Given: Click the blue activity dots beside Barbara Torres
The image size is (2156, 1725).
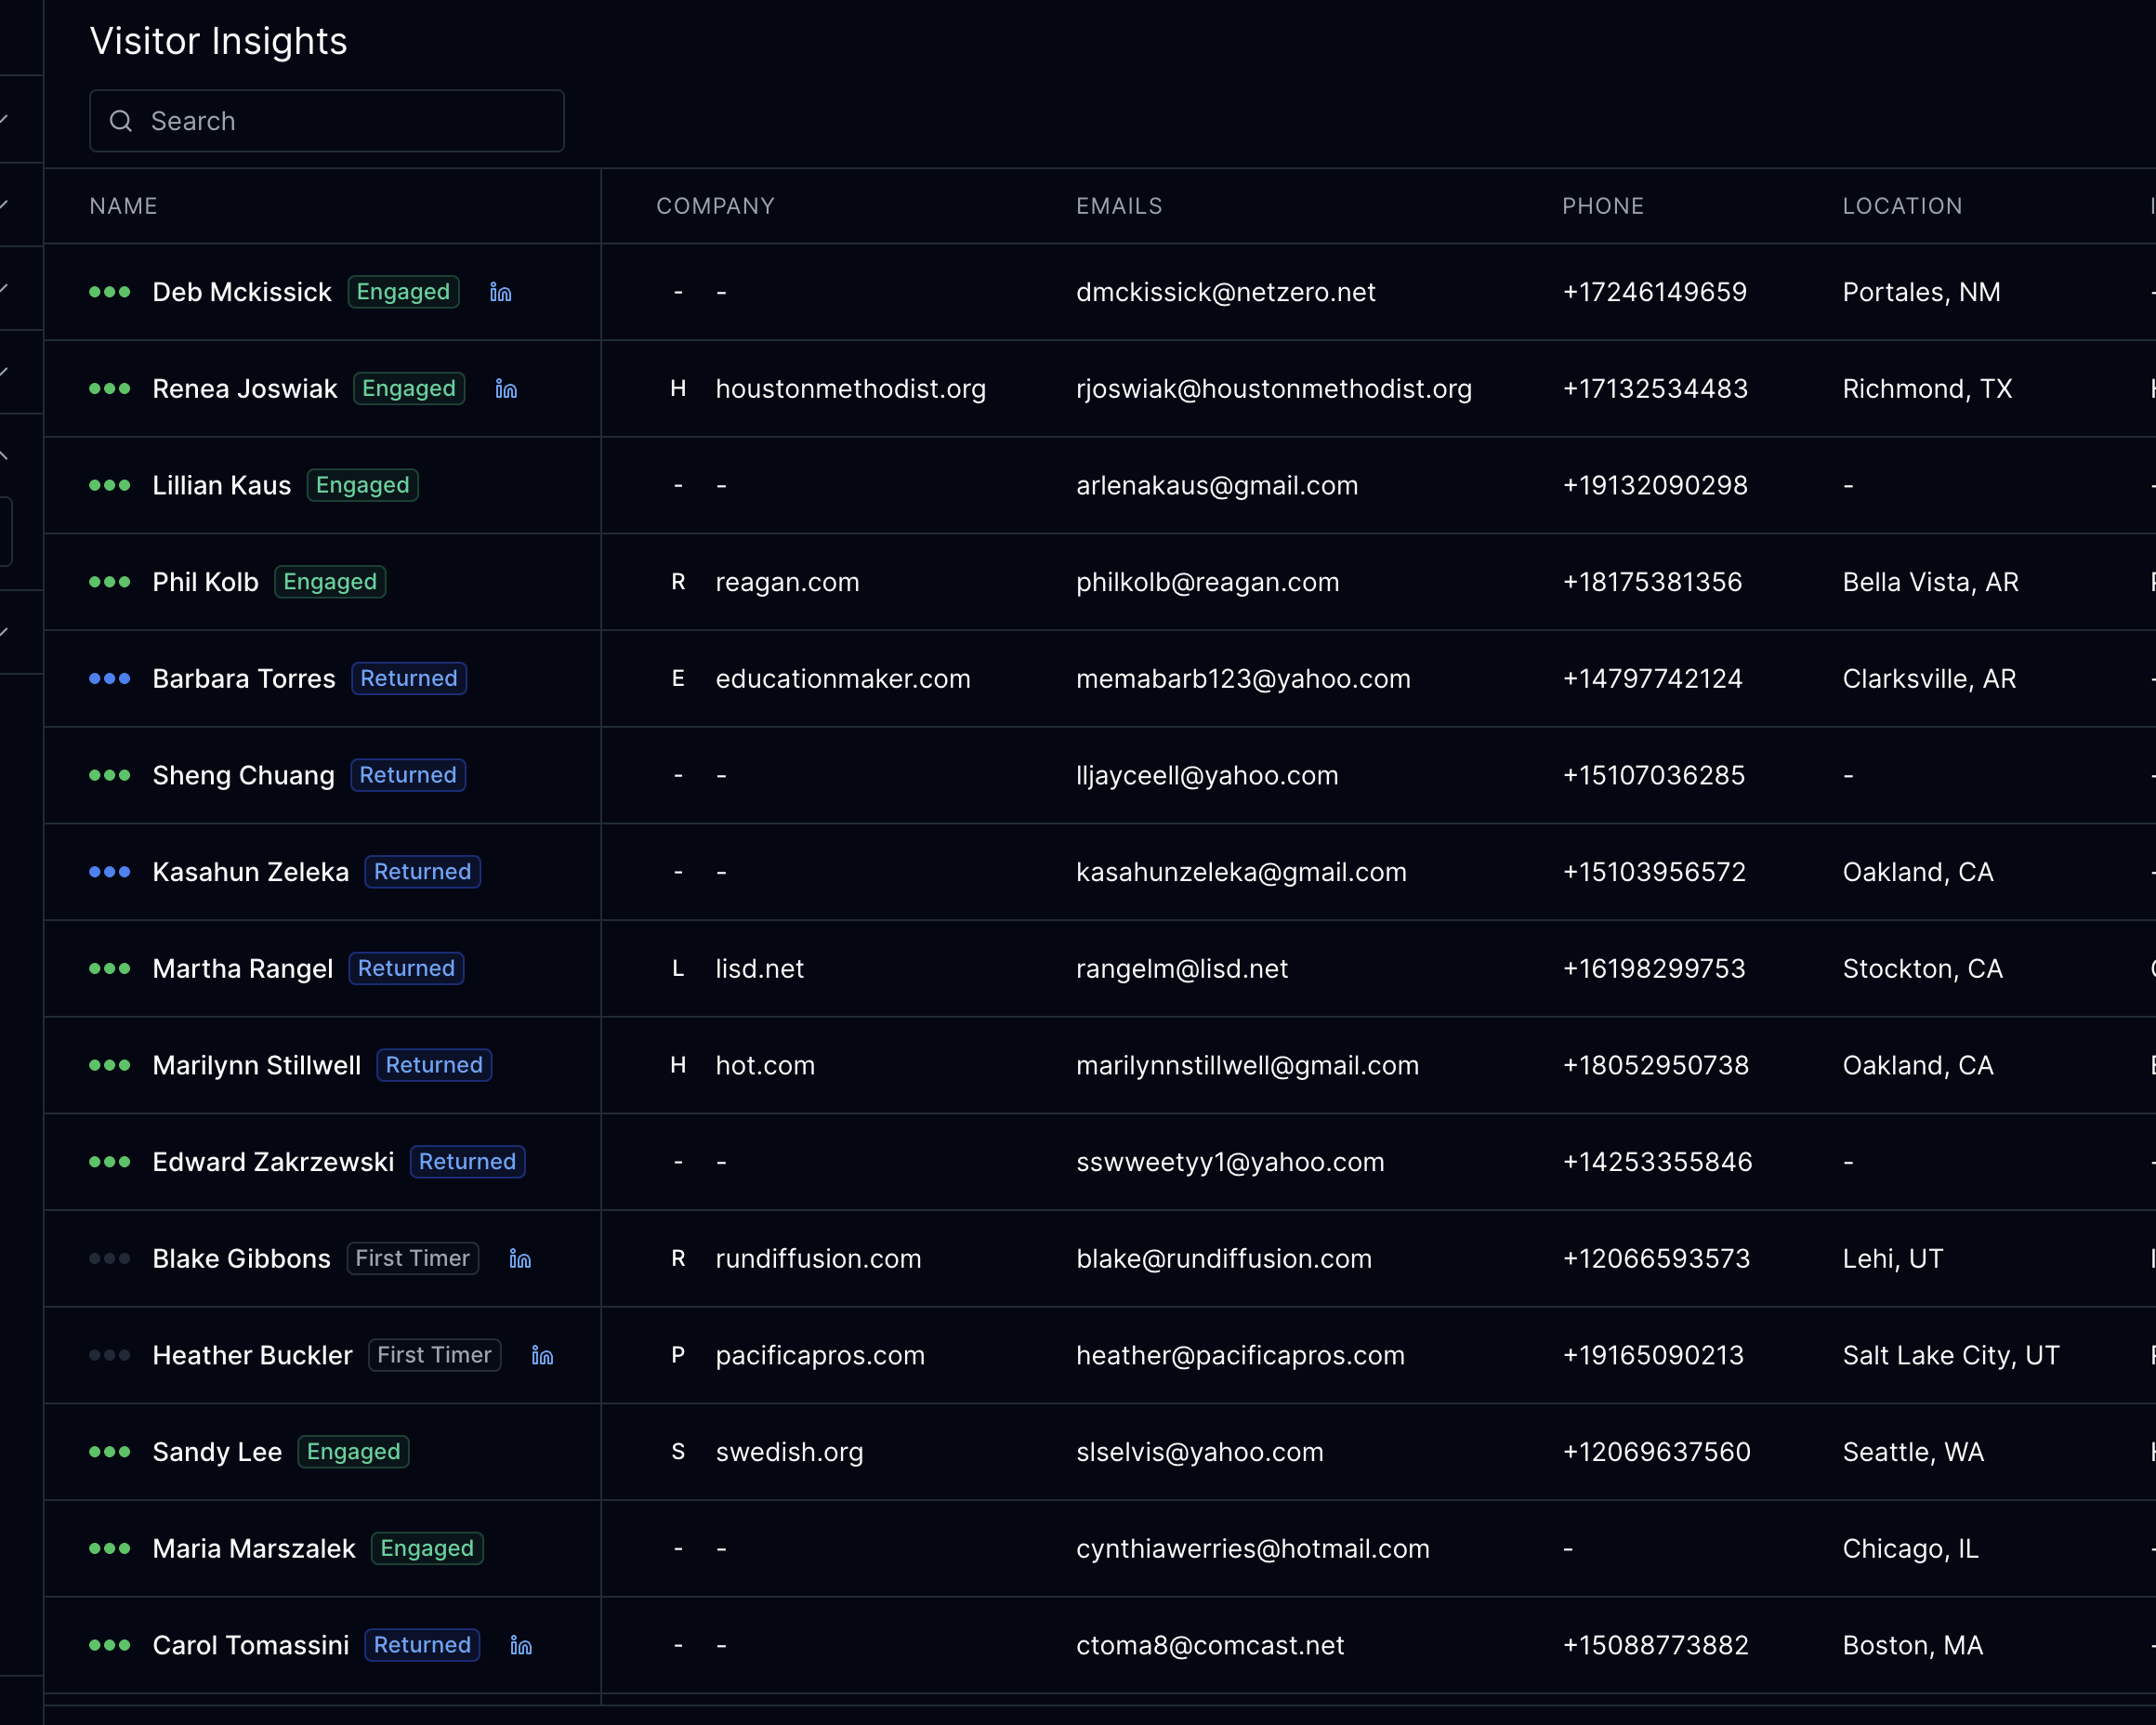Looking at the screenshot, I should click(110, 679).
